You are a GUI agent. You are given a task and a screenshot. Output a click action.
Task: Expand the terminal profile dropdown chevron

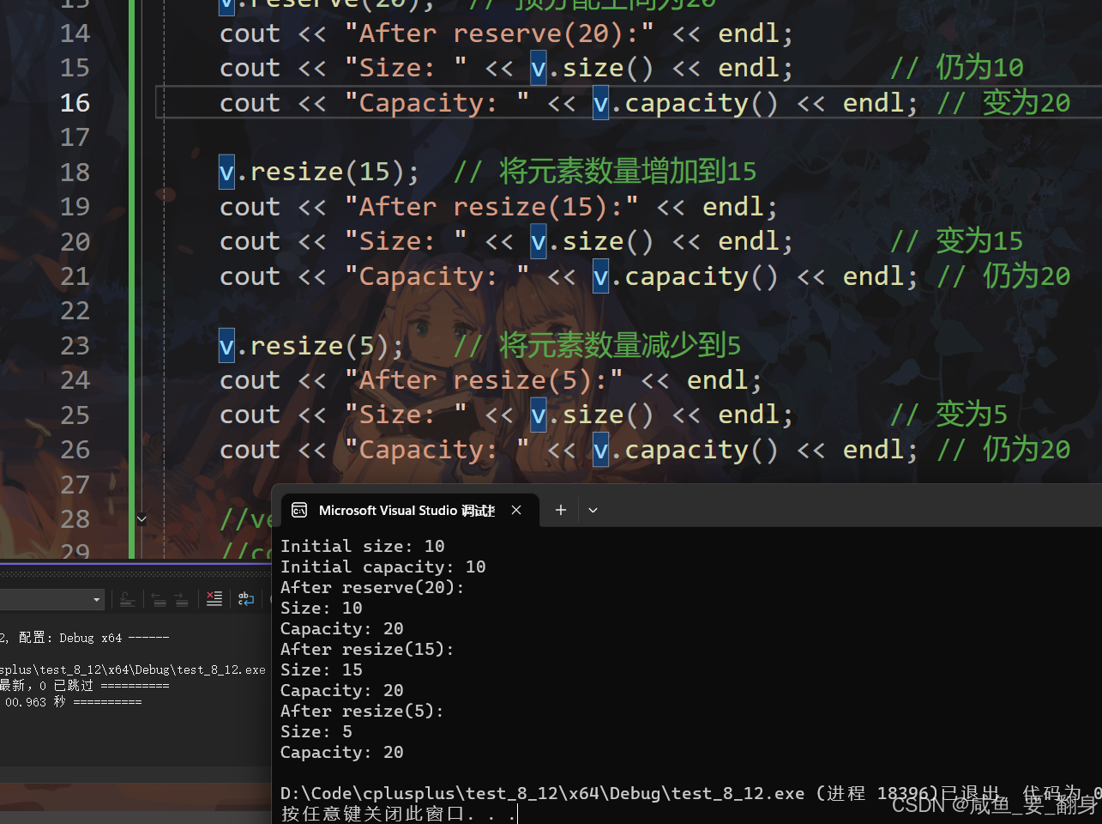pos(593,510)
